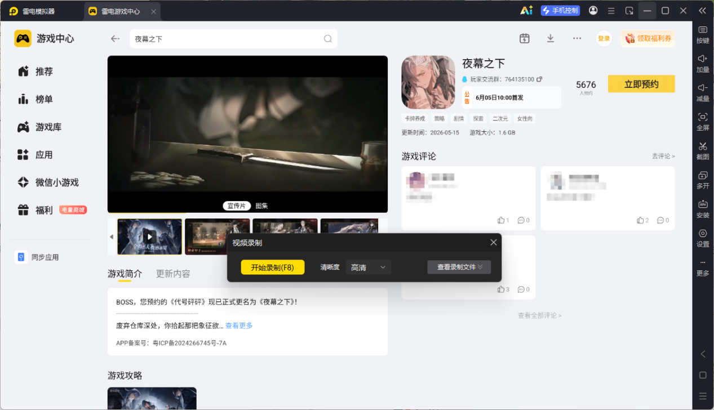The height and width of the screenshot is (410, 714).
Task: Click the Android home square button
Action: tap(703, 375)
